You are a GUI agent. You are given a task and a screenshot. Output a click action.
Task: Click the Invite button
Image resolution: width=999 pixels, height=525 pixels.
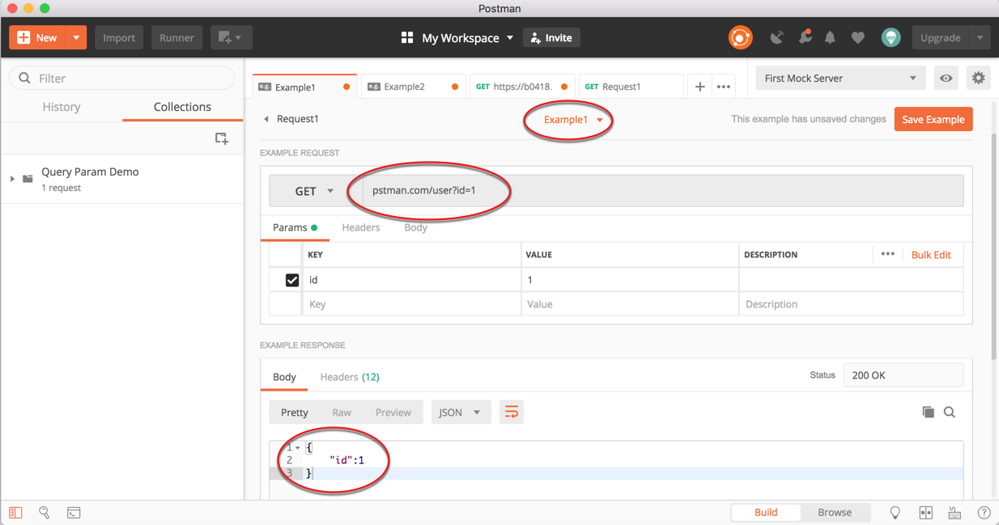551,38
